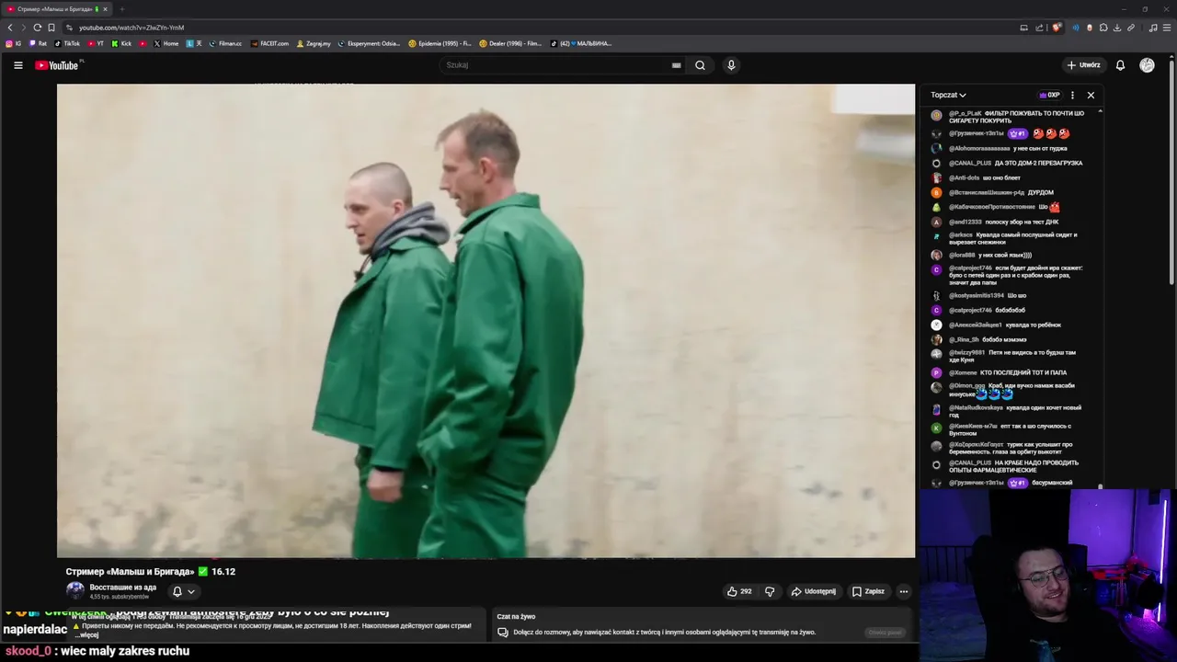Viewport: 1177px width, 662px height.
Task: Start voice search with microphone icon
Action: click(731, 65)
